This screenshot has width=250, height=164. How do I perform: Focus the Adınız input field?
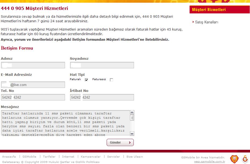(x=33, y=65)
